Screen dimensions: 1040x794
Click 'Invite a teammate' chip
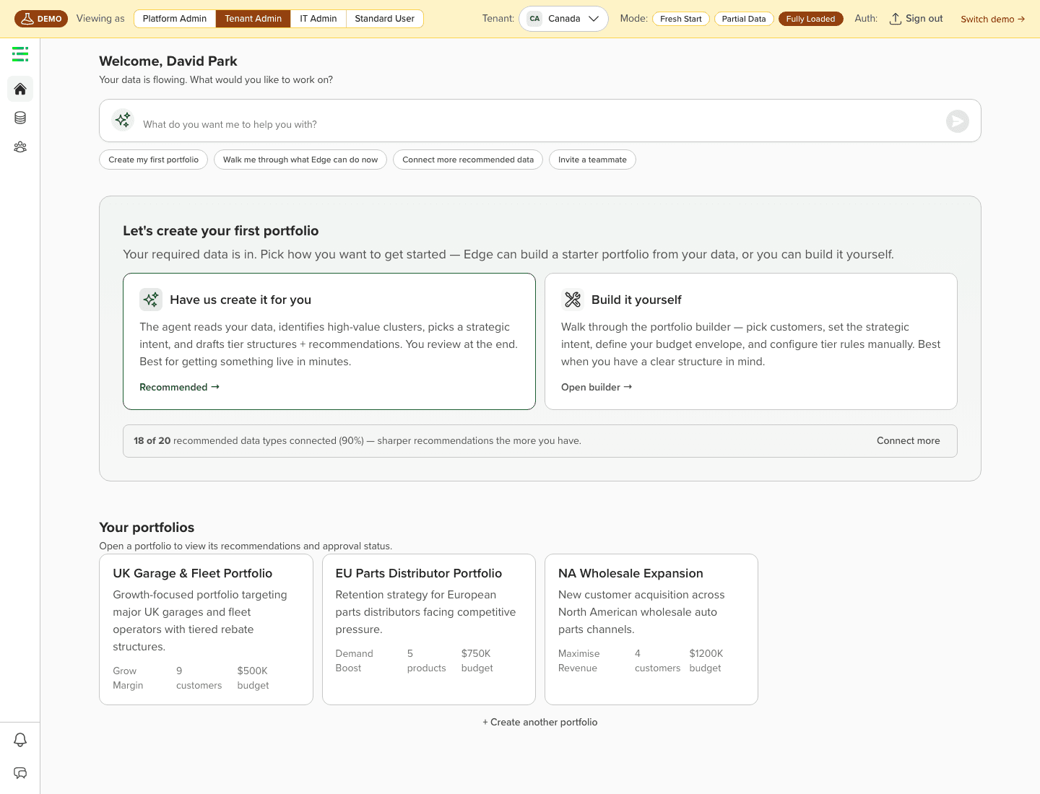point(592,160)
